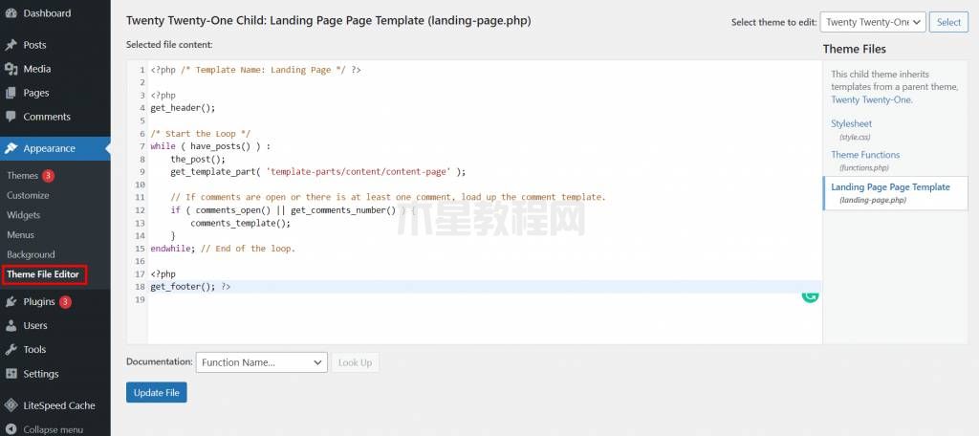Follow the Twenty Twenty-One parent theme link
The width and height of the screenshot is (979, 436).
coord(870,99)
